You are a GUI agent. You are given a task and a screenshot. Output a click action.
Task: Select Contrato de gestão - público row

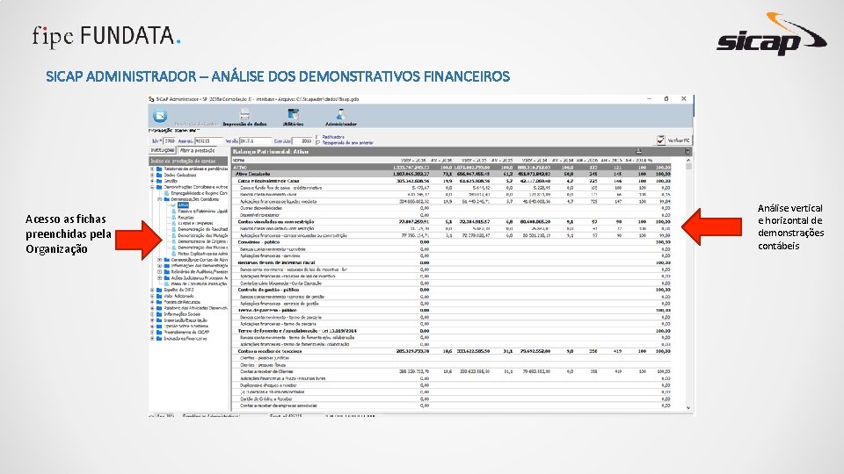click(452, 290)
